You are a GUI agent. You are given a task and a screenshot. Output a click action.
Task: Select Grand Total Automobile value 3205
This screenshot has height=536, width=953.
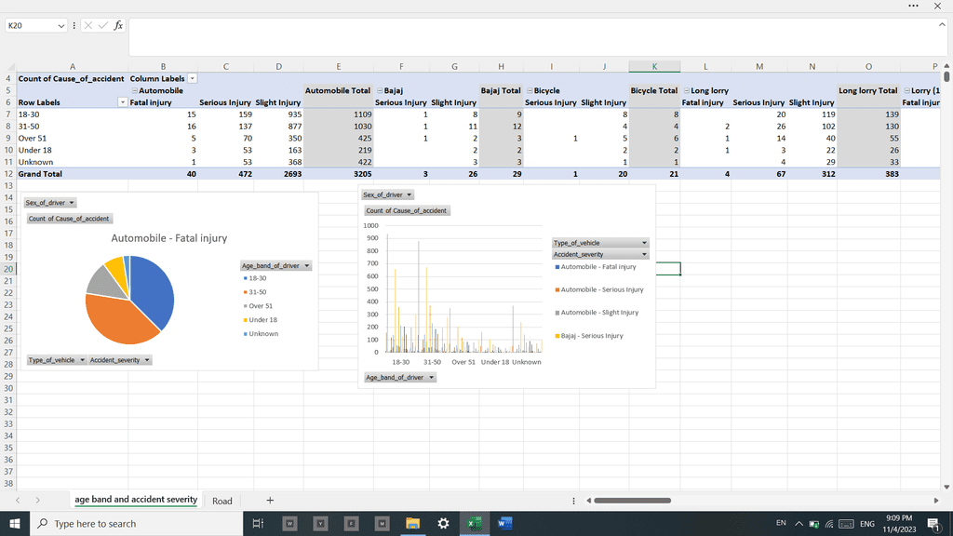tap(338, 174)
